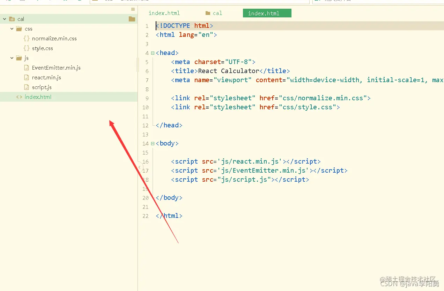Collapse sidebar using the round arrow handle
444x291 pixels.
[140, 167]
